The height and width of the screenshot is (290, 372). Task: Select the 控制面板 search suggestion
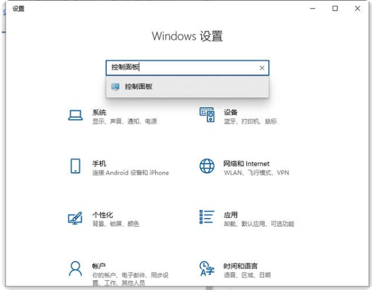pyautogui.click(x=188, y=87)
